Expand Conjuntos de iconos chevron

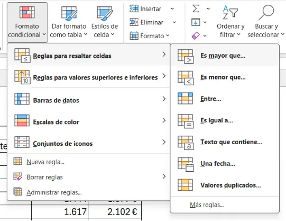164,142
